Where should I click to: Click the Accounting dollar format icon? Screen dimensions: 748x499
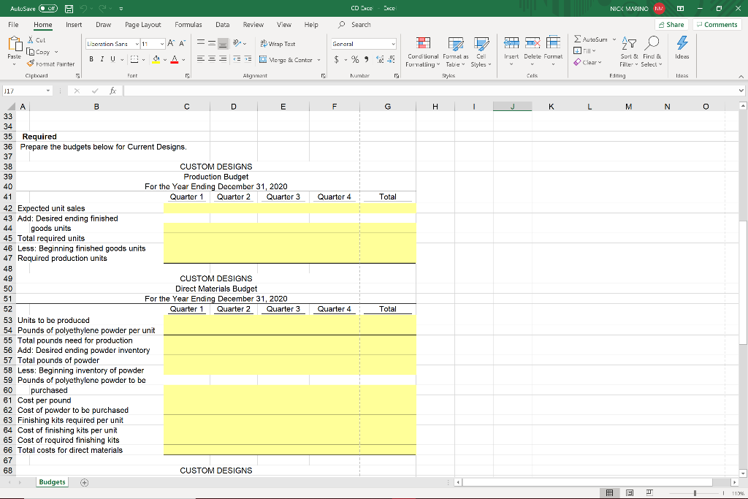(x=337, y=60)
